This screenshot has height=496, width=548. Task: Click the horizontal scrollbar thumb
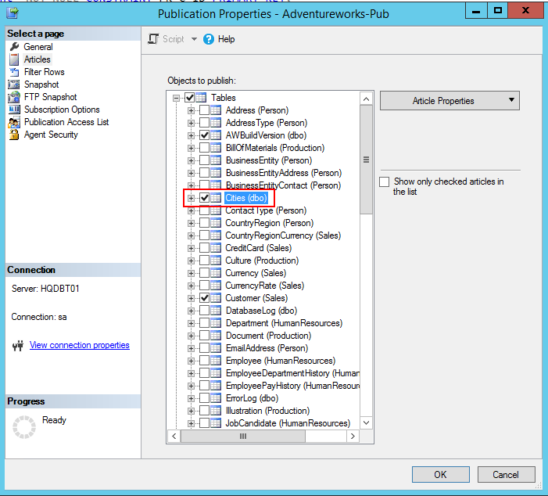[x=243, y=437]
